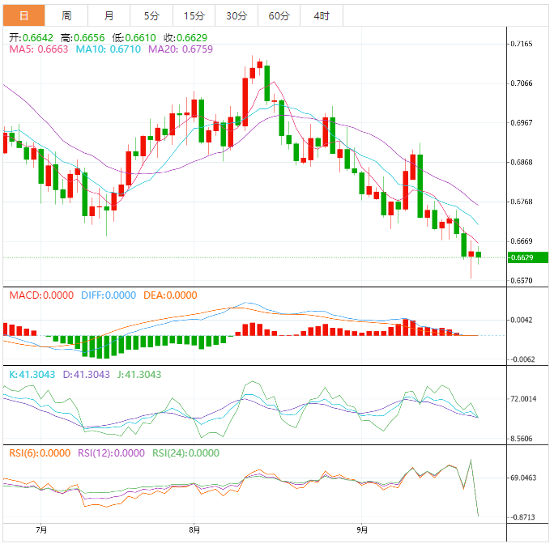Screen dimensions: 554x548
Task: Click the 8月 date marker on time axis
Action: (x=193, y=530)
